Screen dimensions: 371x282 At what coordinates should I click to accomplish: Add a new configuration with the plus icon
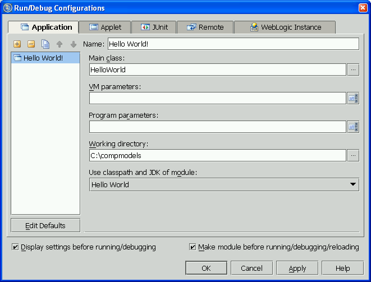click(x=17, y=44)
